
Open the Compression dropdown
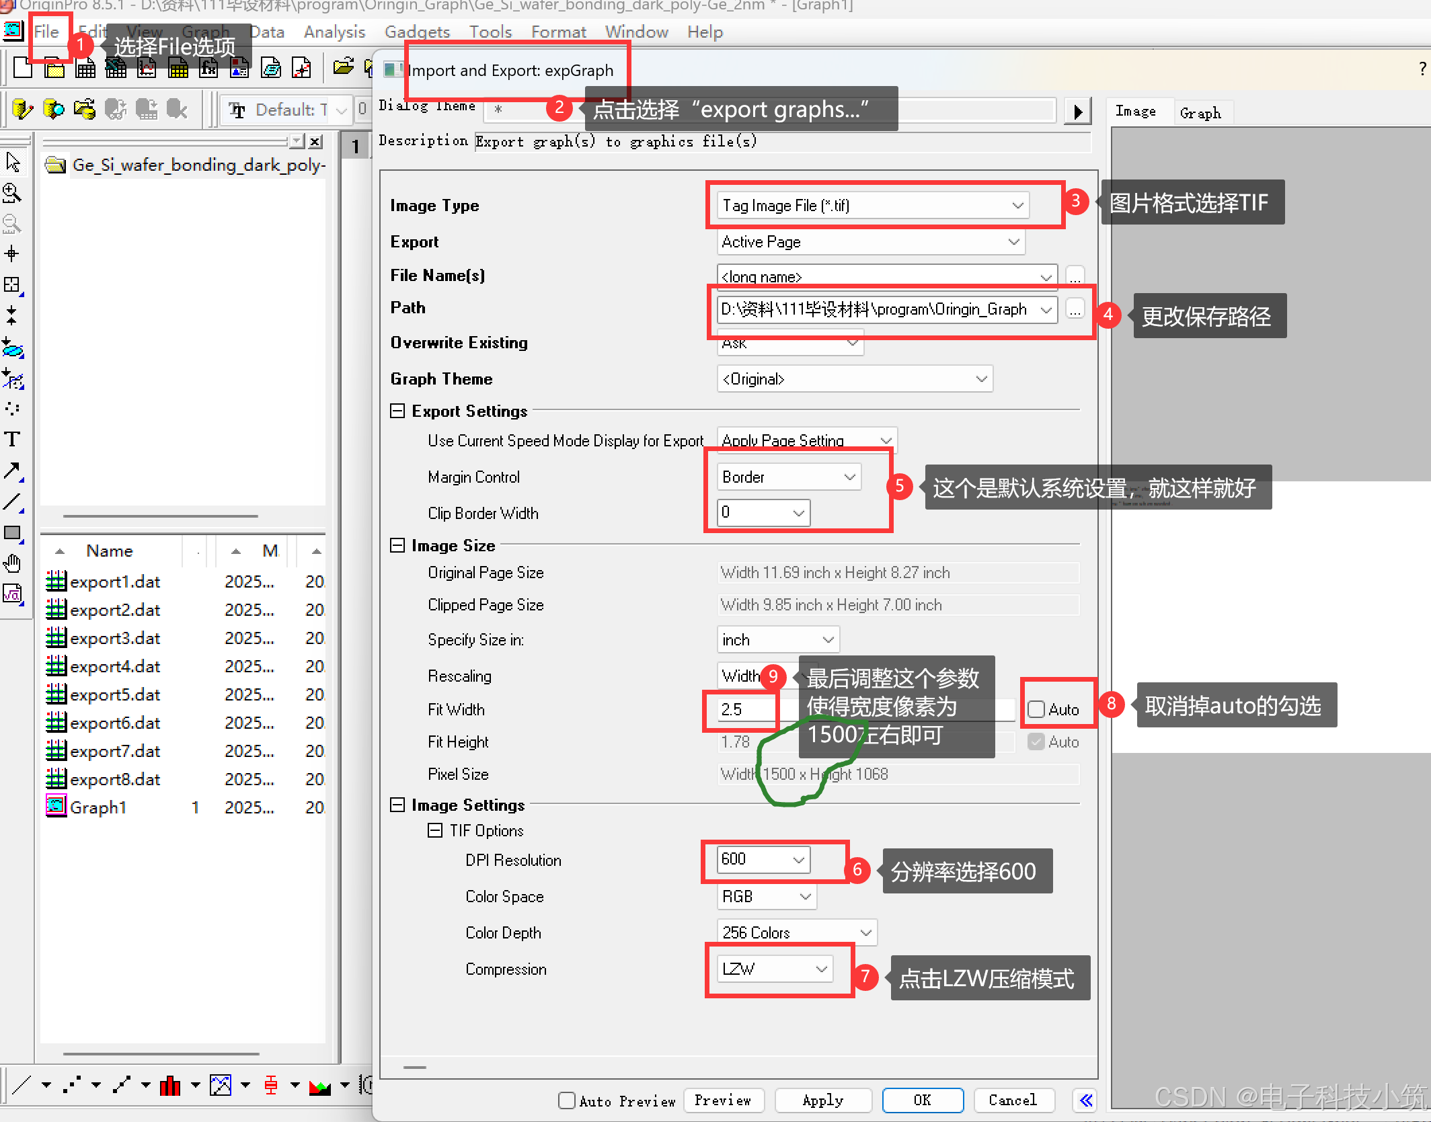821,969
